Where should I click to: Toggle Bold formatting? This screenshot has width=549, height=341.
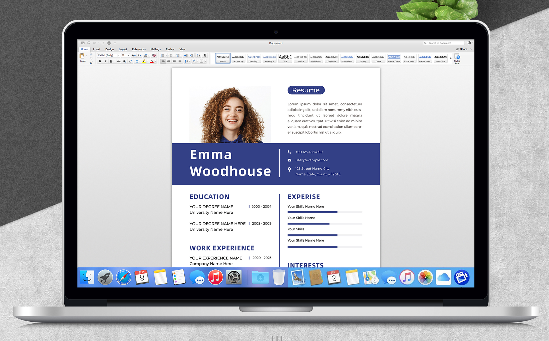tap(100, 61)
